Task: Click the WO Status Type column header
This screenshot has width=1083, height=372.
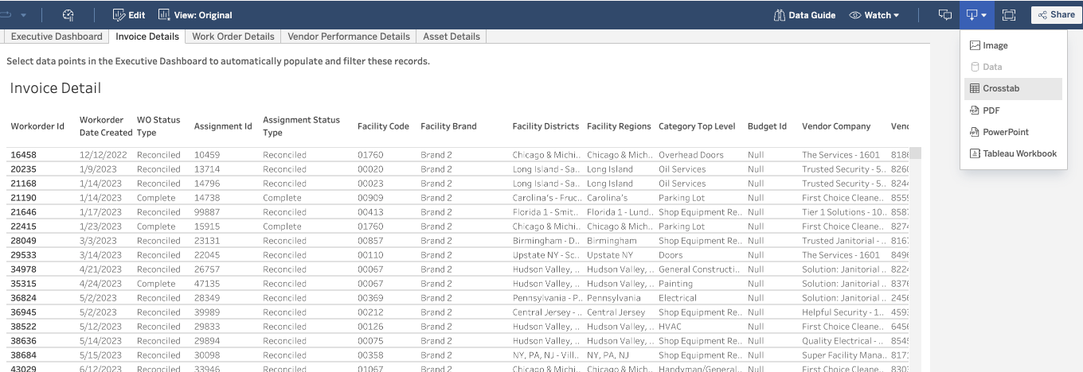Action: pyautogui.click(x=158, y=126)
